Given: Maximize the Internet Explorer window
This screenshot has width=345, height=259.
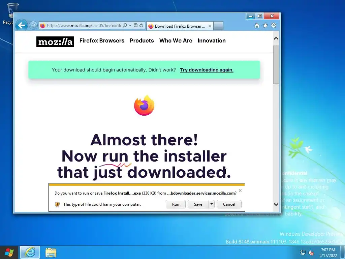Looking at the screenshot, I should pos(259,16).
